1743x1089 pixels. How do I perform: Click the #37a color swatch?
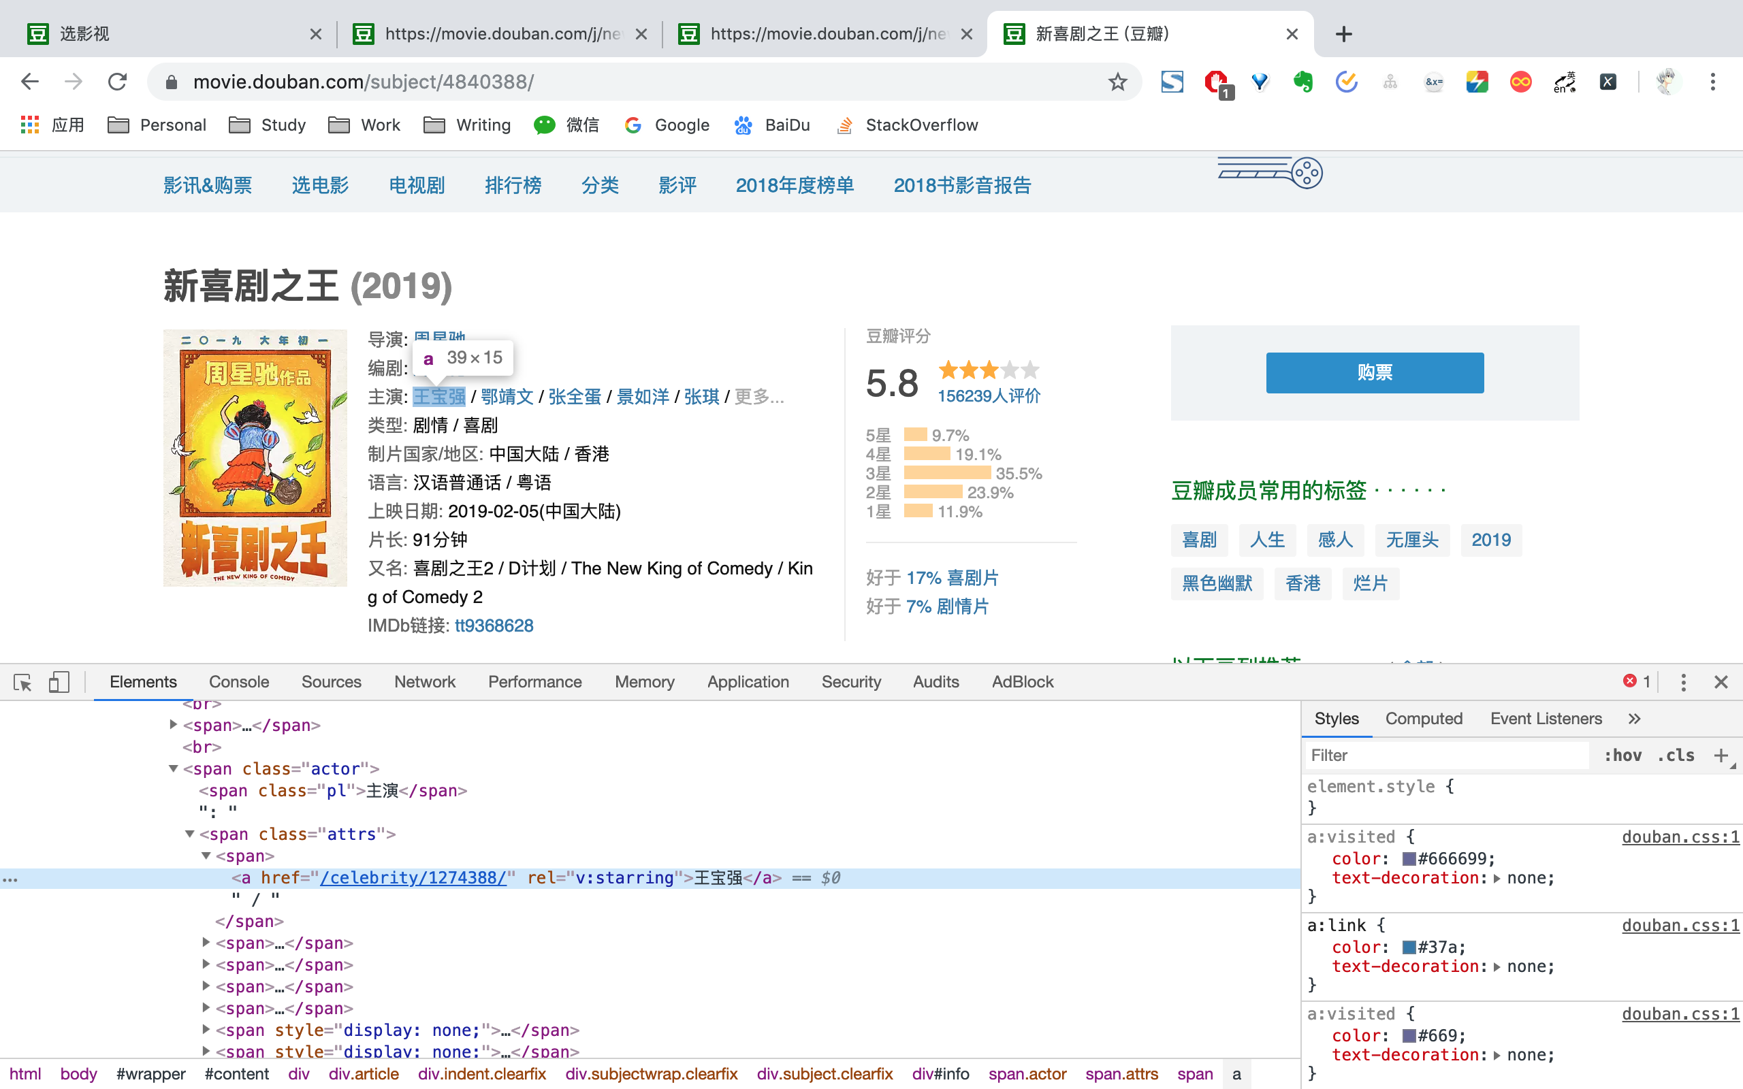[x=1409, y=947]
